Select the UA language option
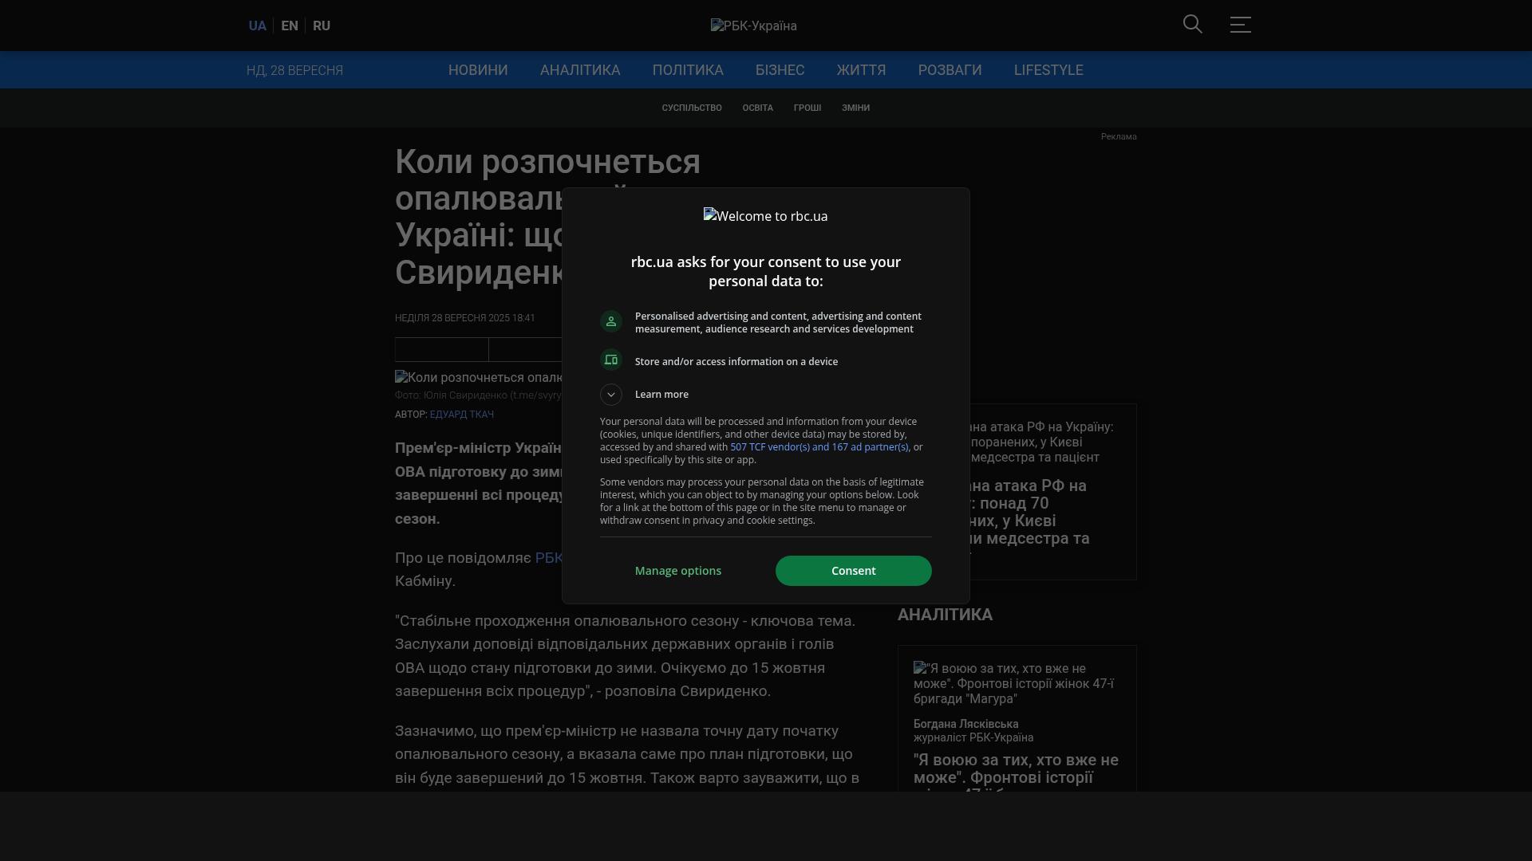This screenshot has height=861, width=1532. 257,26
